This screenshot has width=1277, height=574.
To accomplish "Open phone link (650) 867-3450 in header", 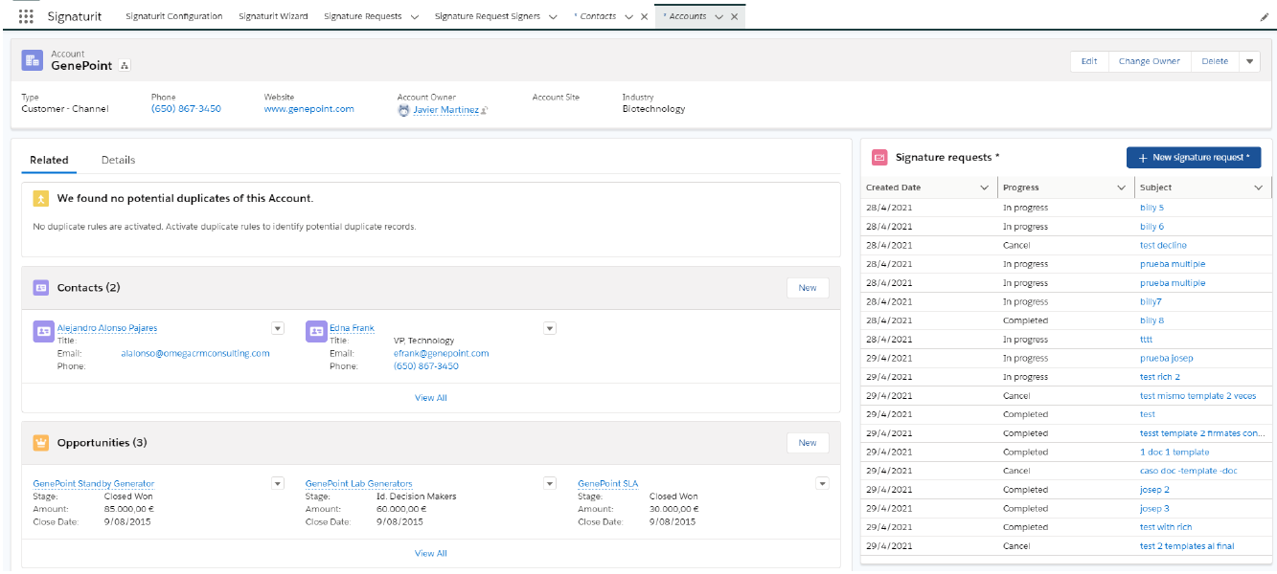I will tap(186, 109).
